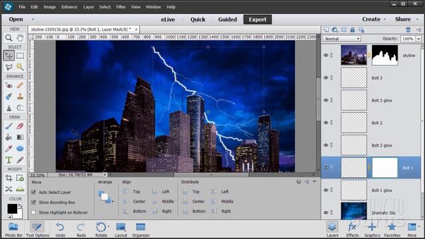Hide the skyline layer

point(326,55)
